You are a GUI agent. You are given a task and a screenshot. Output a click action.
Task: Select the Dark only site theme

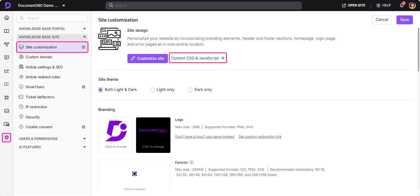click(190, 90)
